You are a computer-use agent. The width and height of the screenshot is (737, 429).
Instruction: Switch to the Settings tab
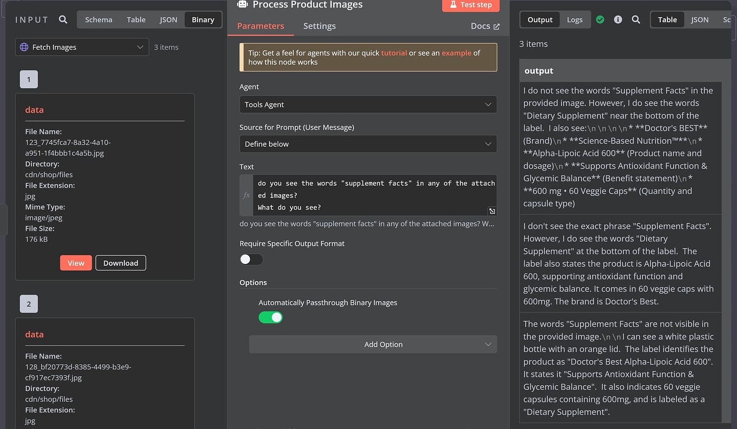[x=319, y=26]
